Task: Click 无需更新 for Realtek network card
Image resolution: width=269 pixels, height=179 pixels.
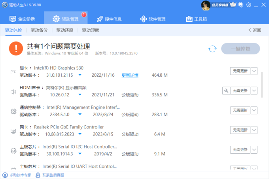Action: coord(240,130)
